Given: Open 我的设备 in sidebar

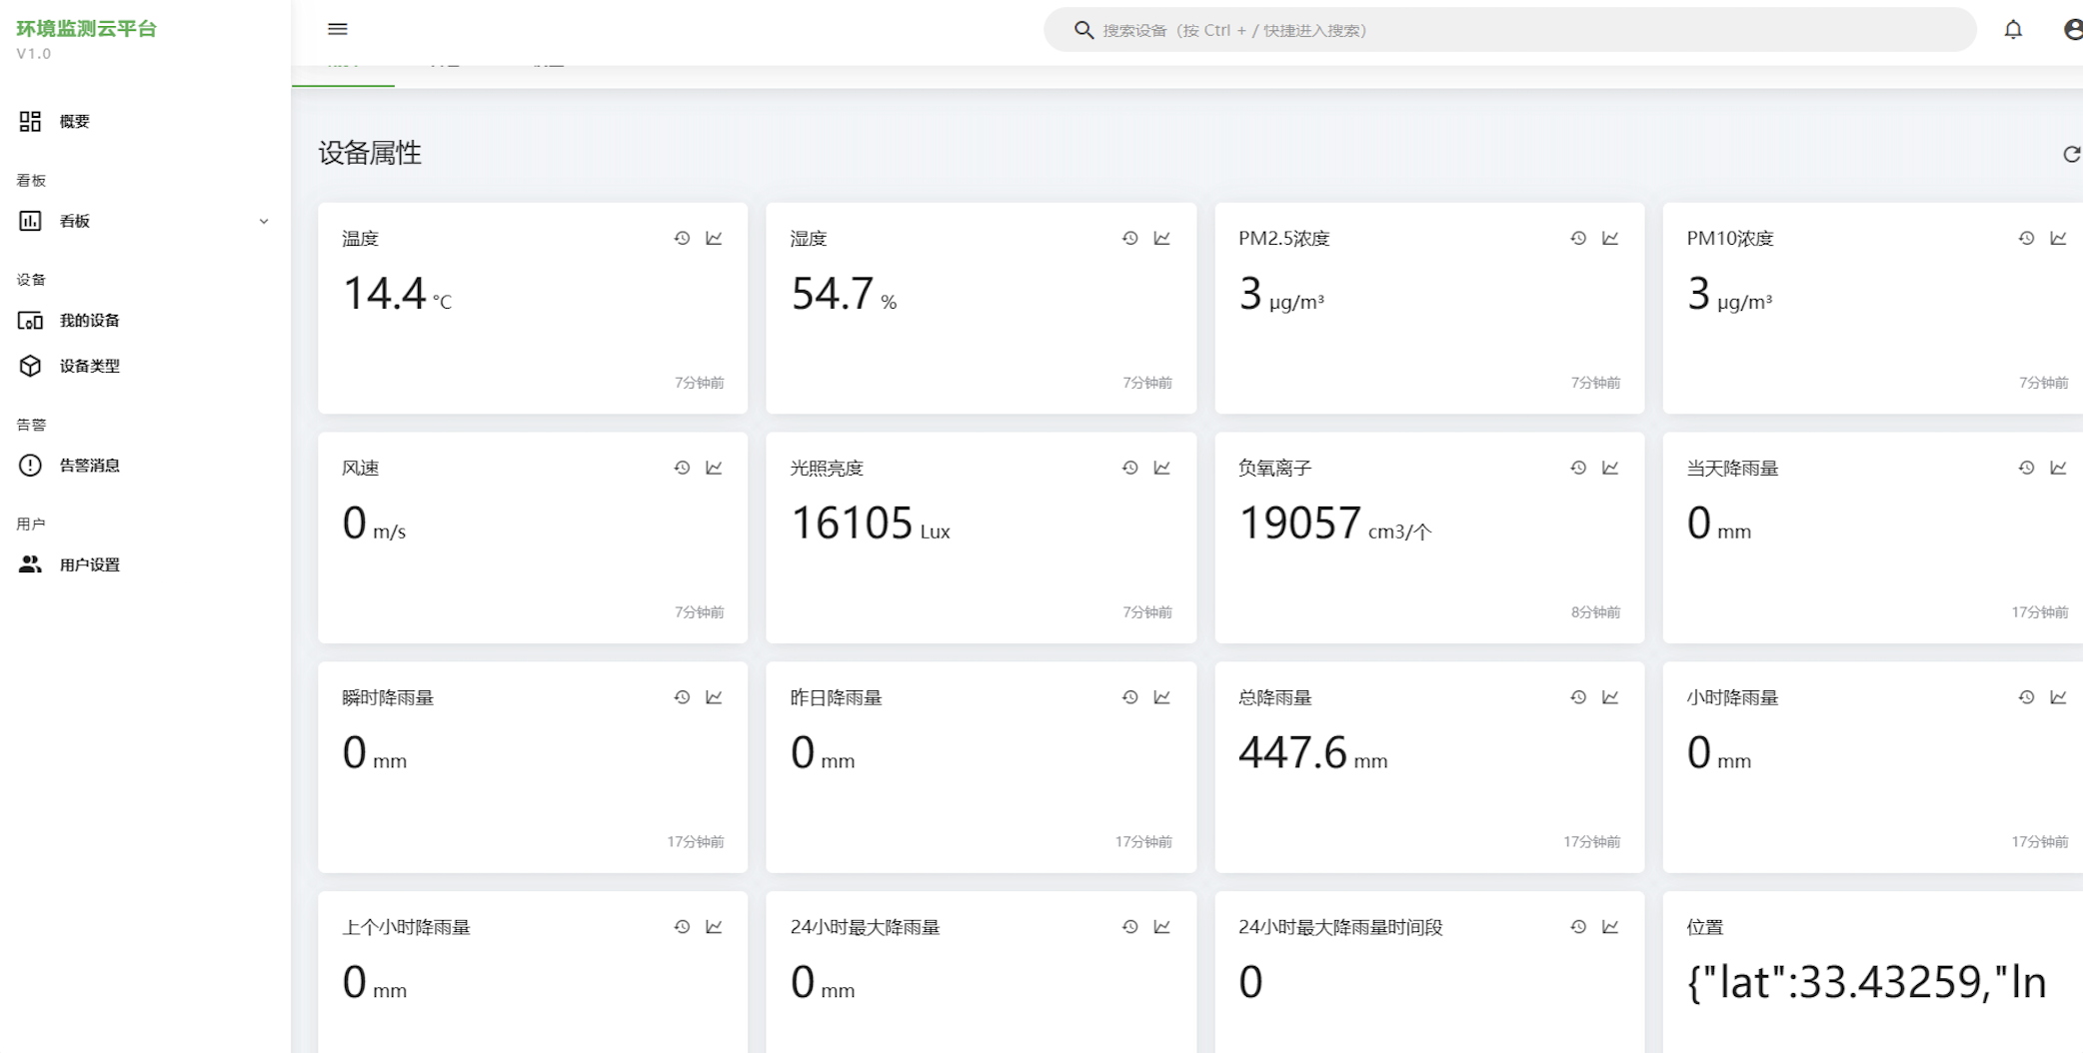Looking at the screenshot, I should pyautogui.click(x=145, y=321).
